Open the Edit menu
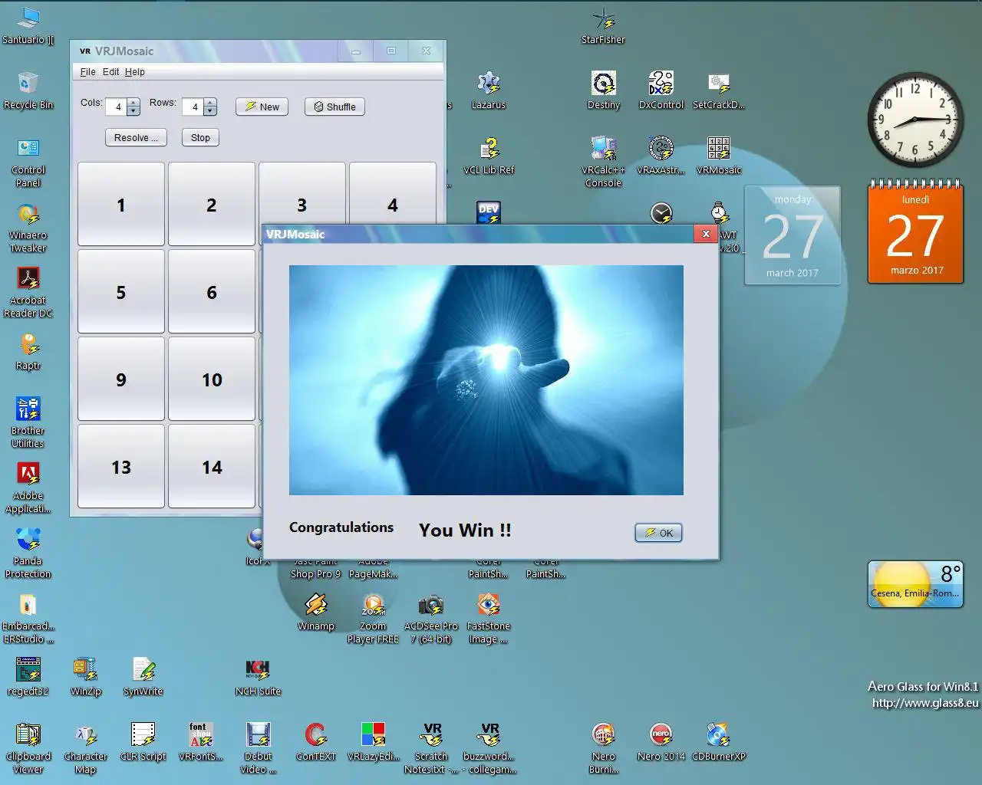The image size is (982, 785). click(x=111, y=72)
